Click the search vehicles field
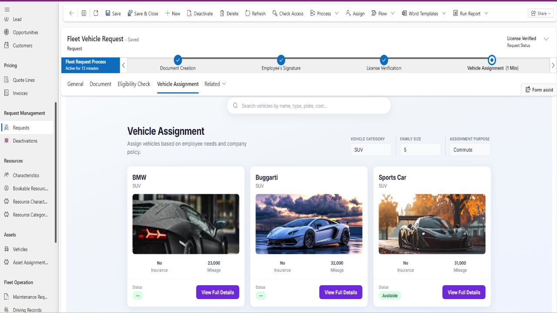 point(309,106)
